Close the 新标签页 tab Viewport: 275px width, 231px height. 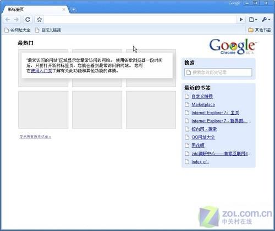[x=64, y=9]
